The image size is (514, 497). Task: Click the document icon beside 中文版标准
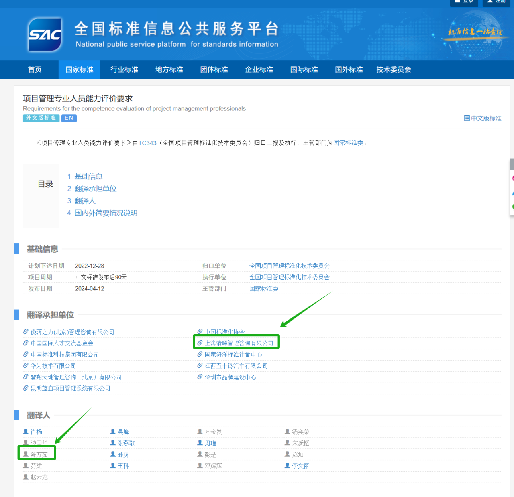tap(467, 118)
